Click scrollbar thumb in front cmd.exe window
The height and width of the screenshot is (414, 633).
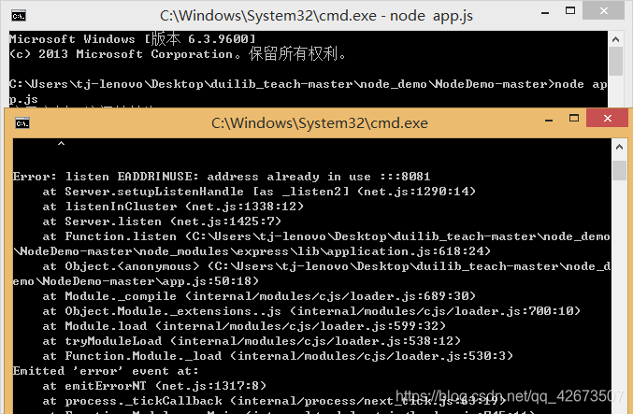coord(619,170)
